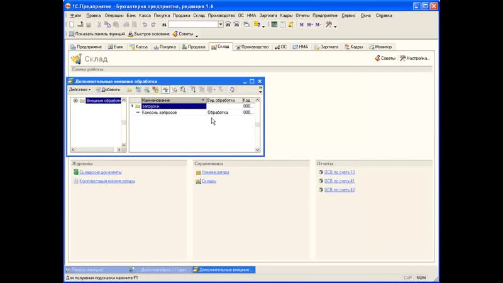The height and width of the screenshot is (283, 503).
Task: Open ОСВ по счету 41 report
Action: [x=340, y=181]
